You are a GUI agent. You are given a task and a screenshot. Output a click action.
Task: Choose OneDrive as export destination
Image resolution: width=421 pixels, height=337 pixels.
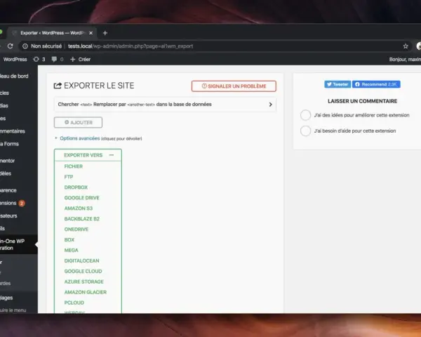(x=76, y=230)
